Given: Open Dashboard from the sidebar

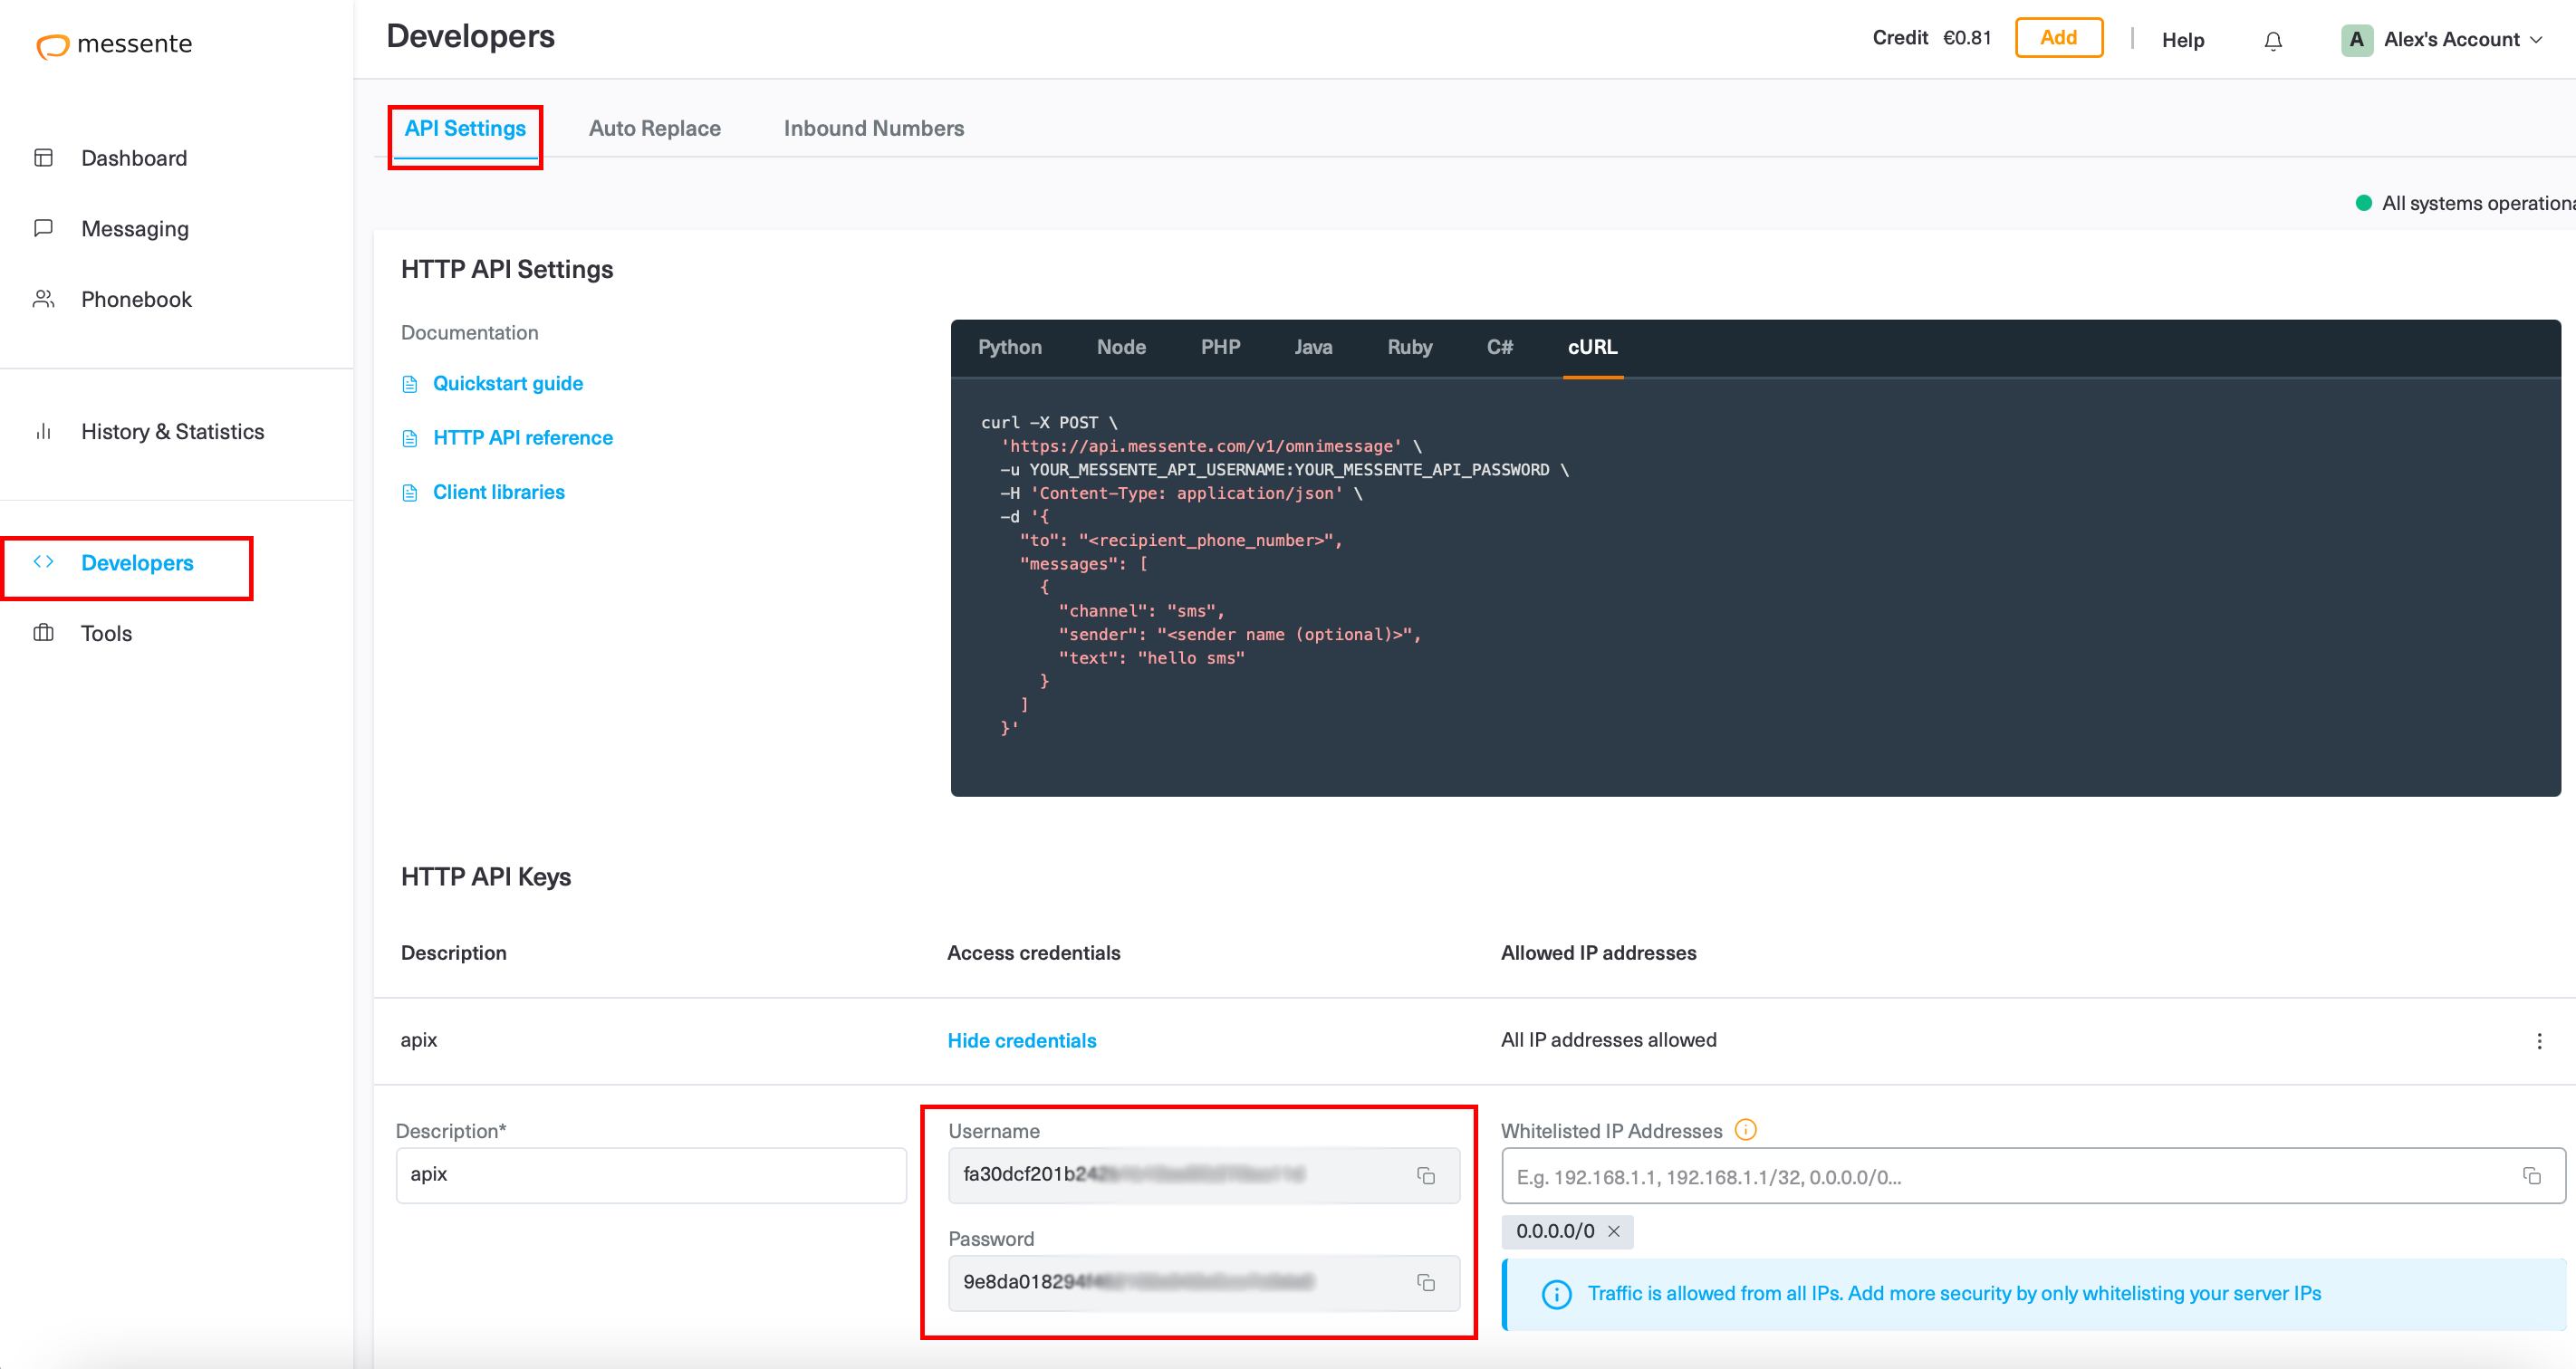Looking at the screenshot, I should (x=134, y=158).
